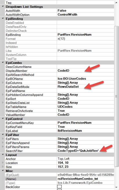This screenshot has width=119, height=190.
Task: Select the EpiDataSetMode RowsDataSet value
Action: point(85,87)
